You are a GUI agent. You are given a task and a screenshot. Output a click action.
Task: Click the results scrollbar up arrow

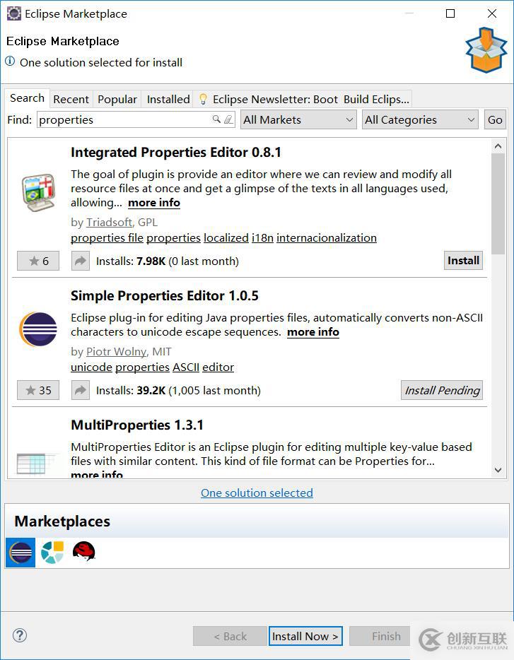[x=498, y=146]
